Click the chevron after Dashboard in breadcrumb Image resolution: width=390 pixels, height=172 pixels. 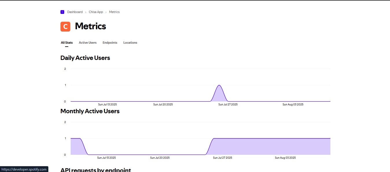click(86, 12)
